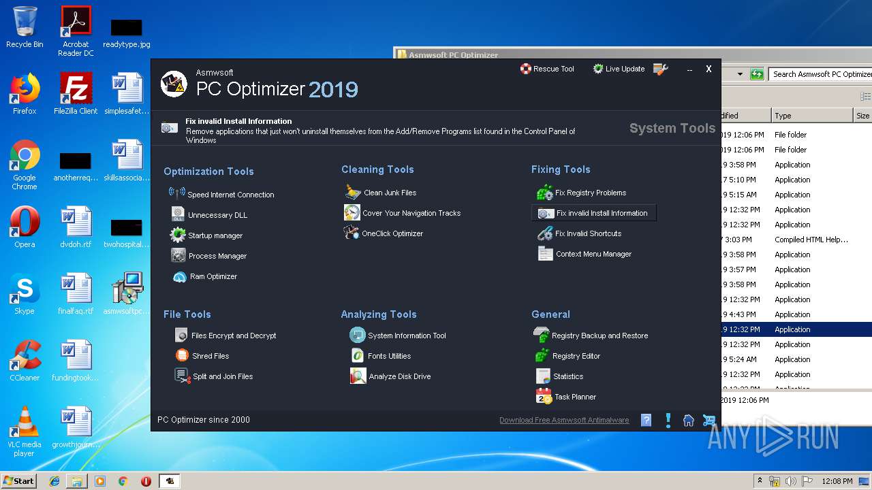Click the Live Update button
872x490 pixels.
[x=619, y=69]
